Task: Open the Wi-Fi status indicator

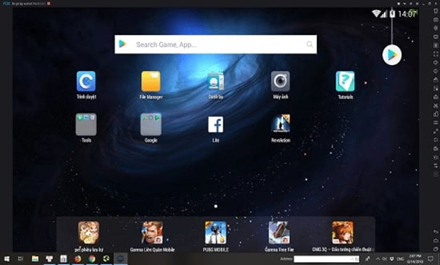Action: [x=376, y=13]
